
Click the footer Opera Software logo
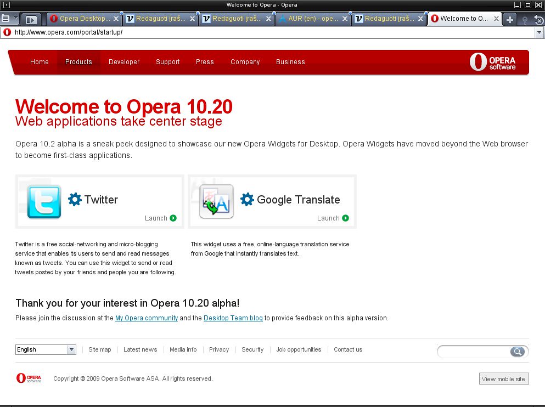click(x=29, y=378)
